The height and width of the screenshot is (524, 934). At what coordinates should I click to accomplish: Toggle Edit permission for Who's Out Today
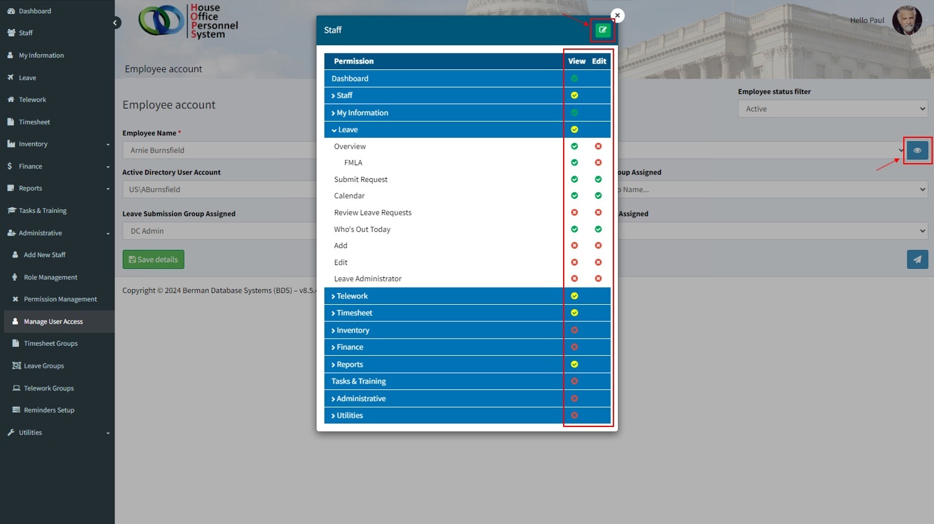coord(598,229)
